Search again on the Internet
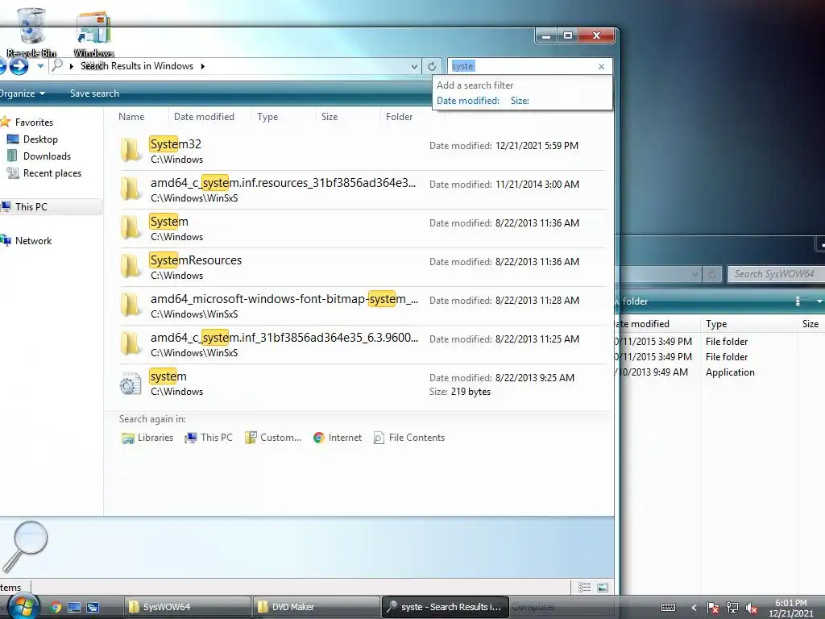 [338, 438]
